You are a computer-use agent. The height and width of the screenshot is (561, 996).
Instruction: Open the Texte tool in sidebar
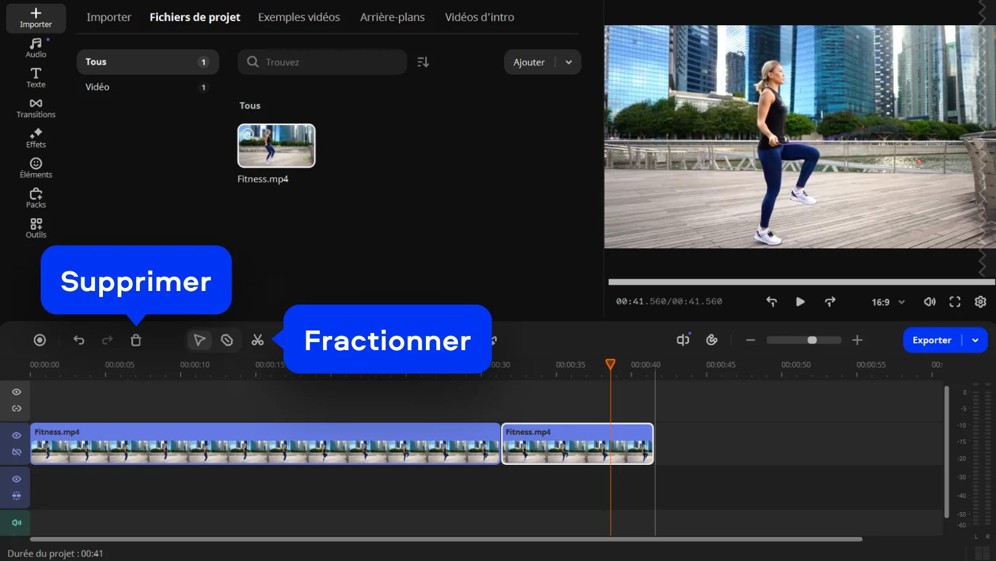point(36,78)
